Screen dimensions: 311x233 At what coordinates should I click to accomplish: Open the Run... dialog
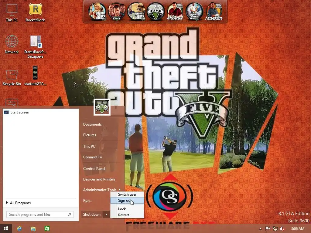pos(88,201)
